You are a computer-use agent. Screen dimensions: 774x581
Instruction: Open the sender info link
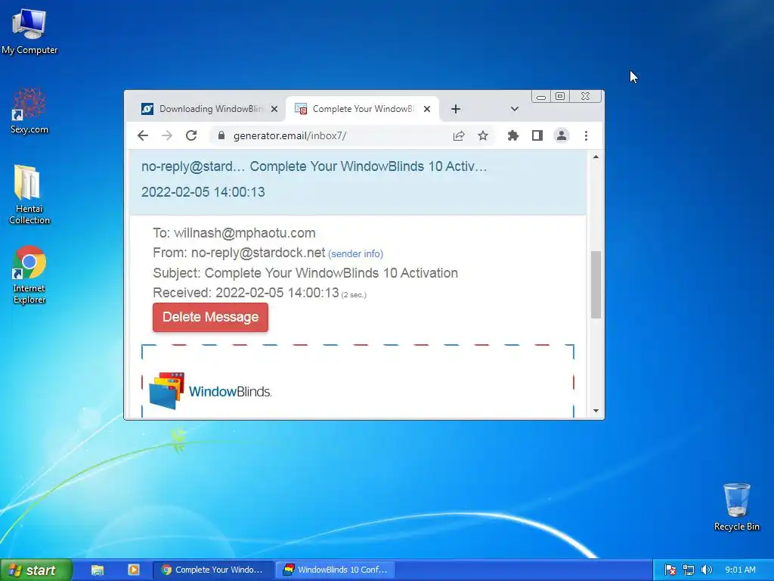pos(355,254)
